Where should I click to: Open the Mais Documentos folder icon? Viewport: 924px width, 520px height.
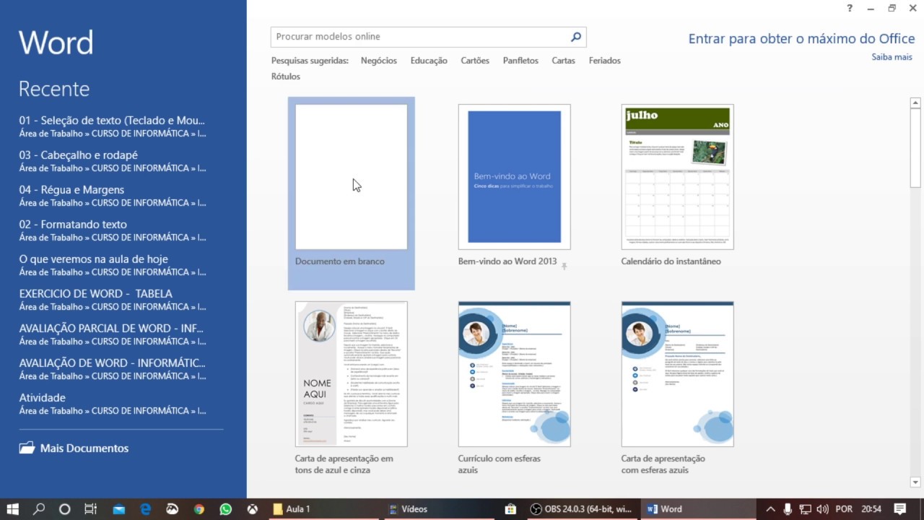click(x=27, y=448)
